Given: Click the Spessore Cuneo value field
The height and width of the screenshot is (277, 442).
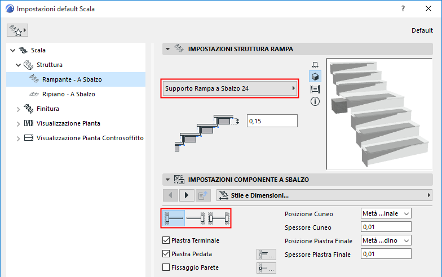Looking at the screenshot, I should (x=386, y=227).
